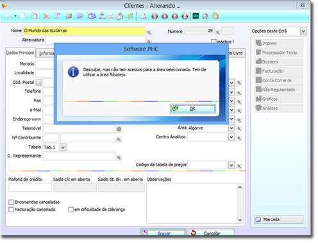Tick the 'em dificuldade de cobrança' checkbox

(x=71, y=210)
